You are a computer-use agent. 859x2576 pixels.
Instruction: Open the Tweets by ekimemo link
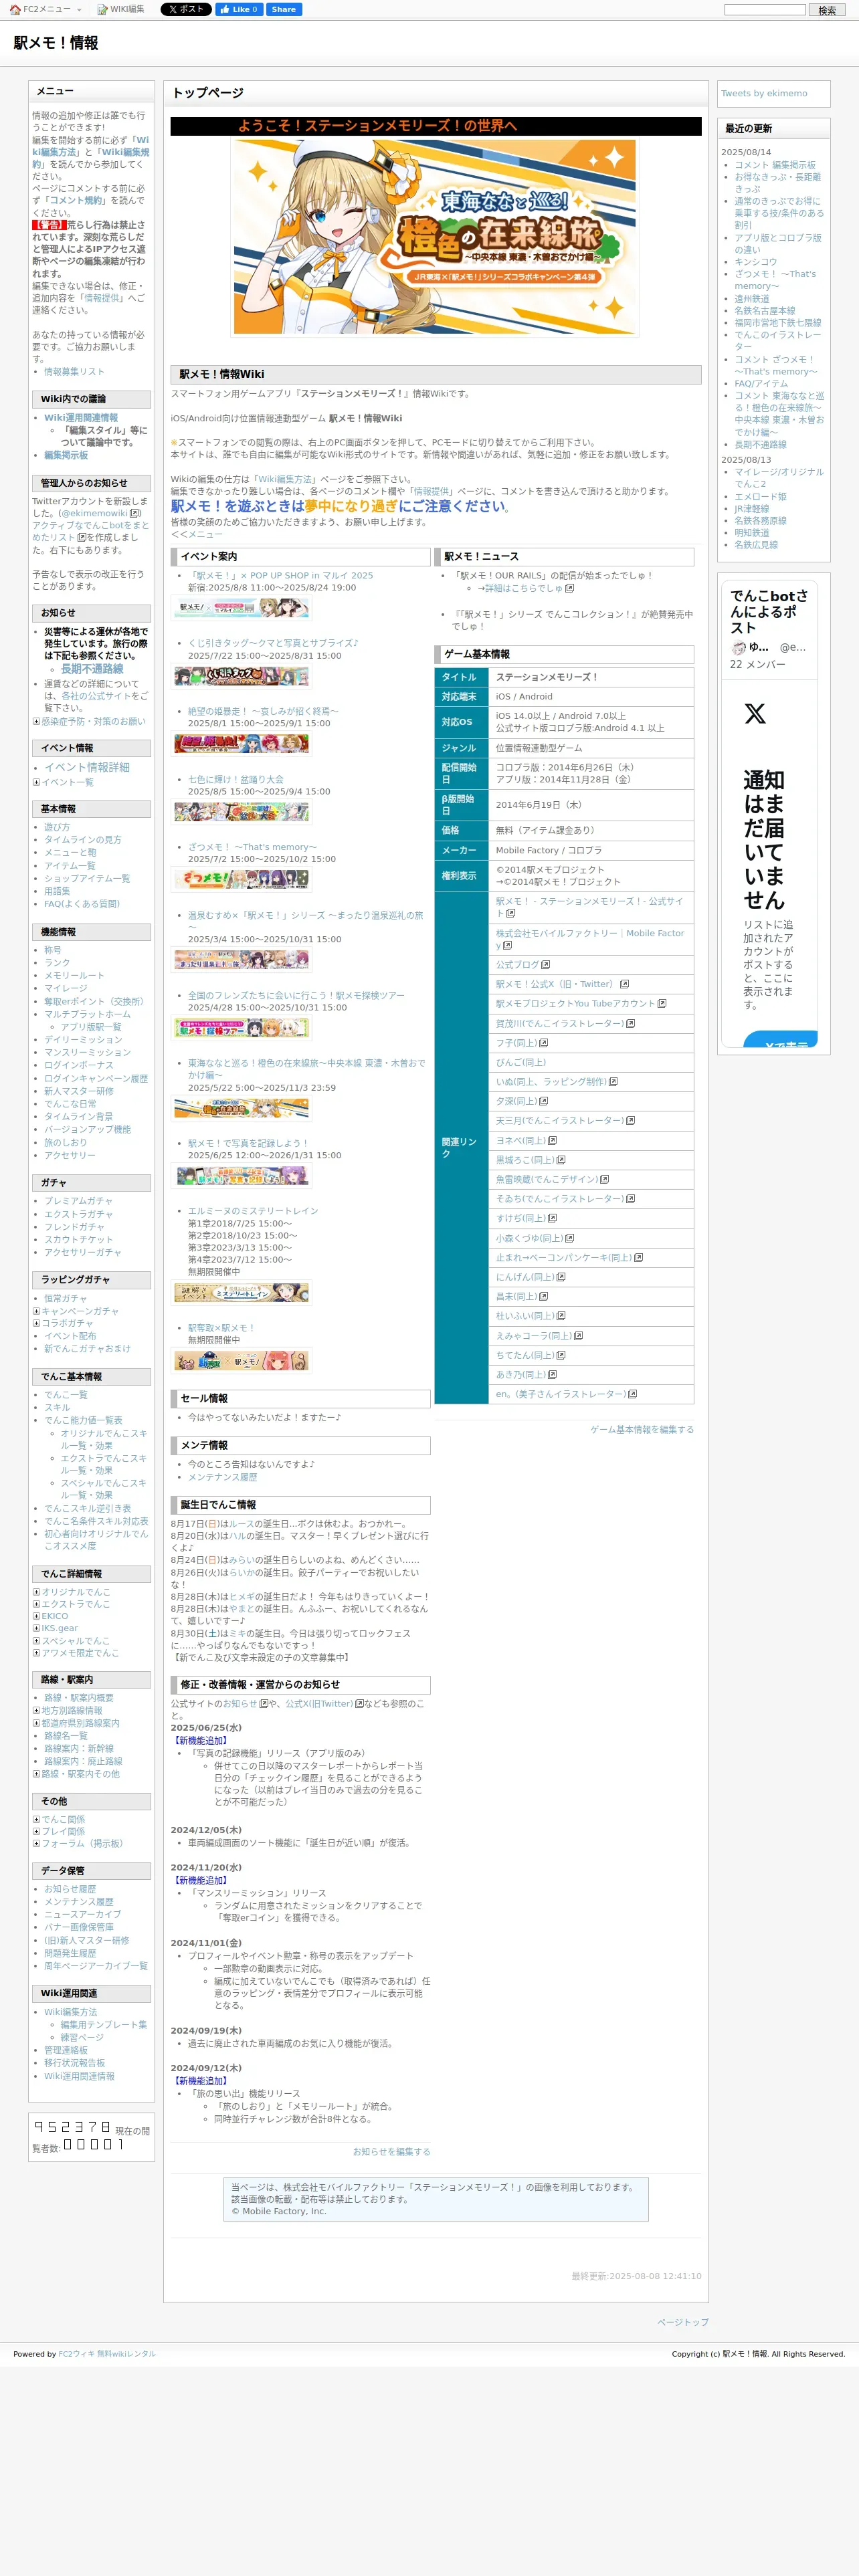pos(764,93)
